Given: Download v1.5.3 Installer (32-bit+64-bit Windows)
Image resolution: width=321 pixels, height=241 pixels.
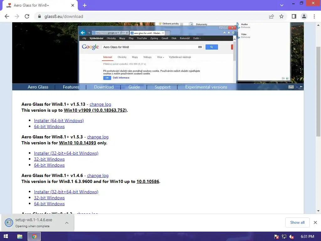Looking at the screenshot, I should (x=66, y=153).
